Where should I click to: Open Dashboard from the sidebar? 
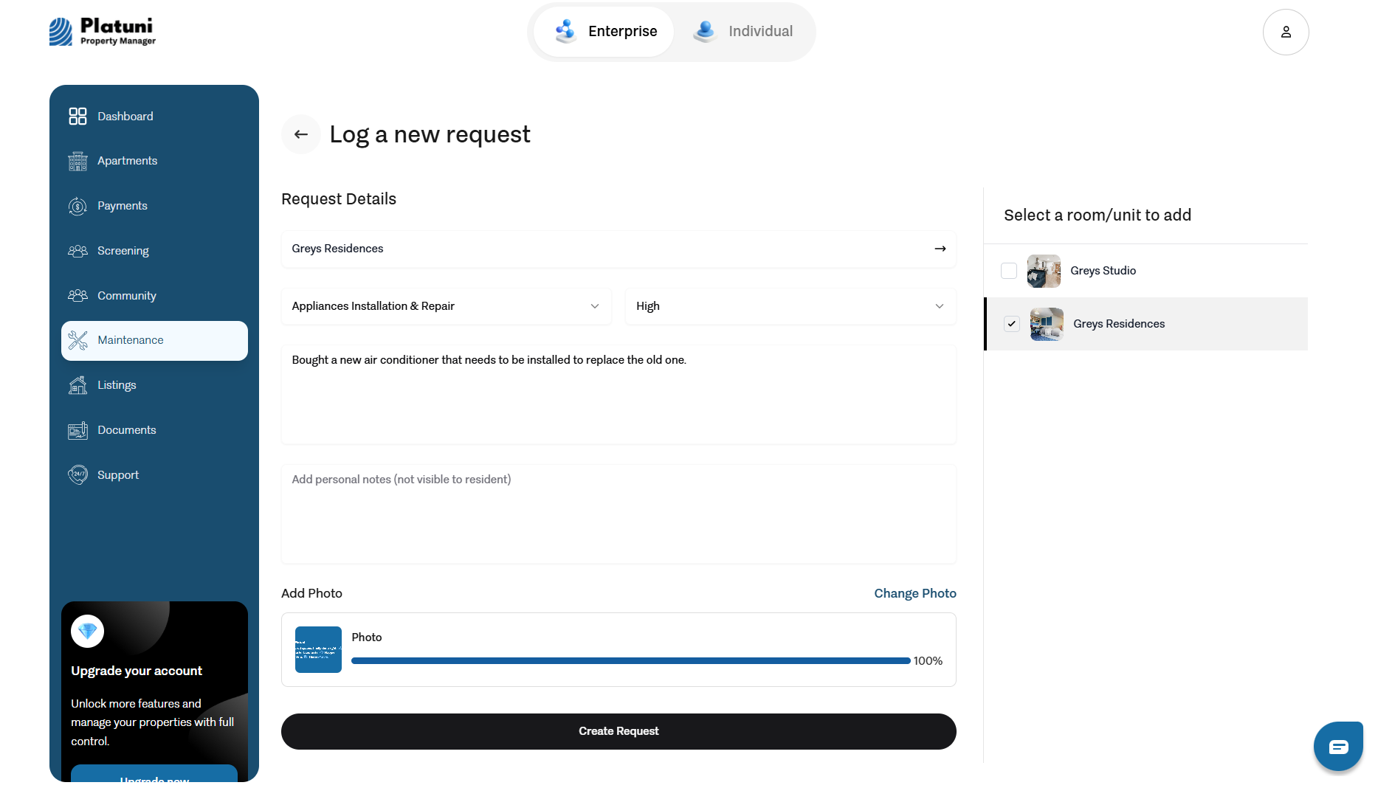(x=154, y=117)
